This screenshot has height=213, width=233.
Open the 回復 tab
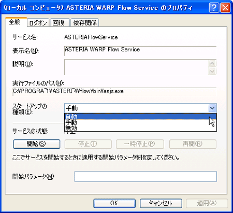point(60,23)
